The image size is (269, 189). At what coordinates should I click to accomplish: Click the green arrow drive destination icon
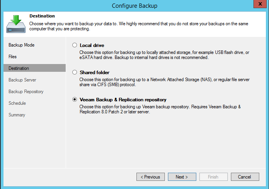coord(16,24)
